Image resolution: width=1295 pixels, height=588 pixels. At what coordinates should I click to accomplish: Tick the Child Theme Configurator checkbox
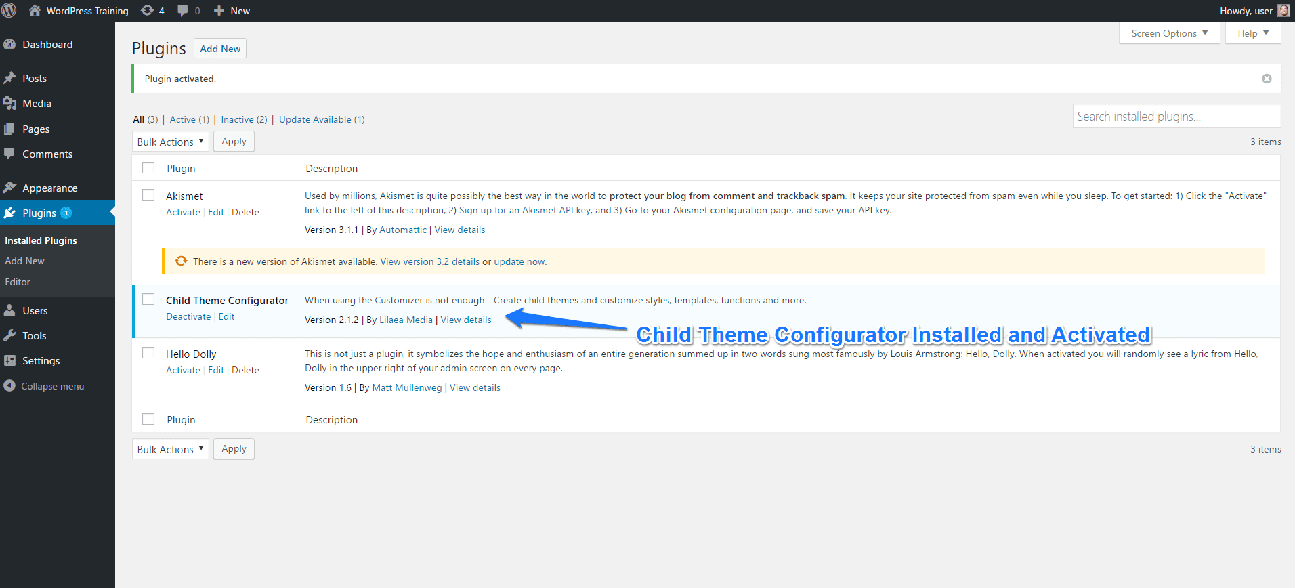(148, 299)
